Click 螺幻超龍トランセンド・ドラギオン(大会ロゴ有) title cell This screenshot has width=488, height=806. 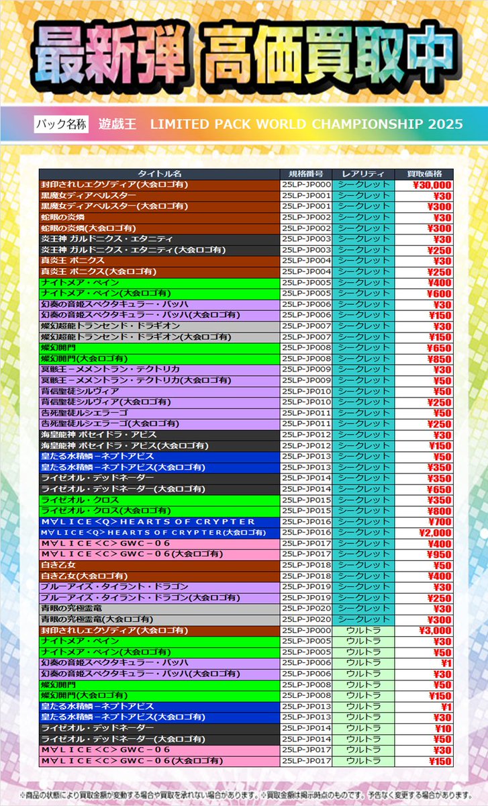point(159,337)
